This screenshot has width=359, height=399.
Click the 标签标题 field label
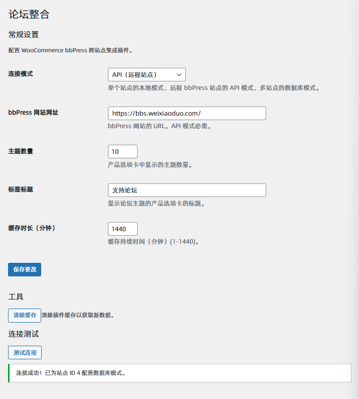pyautogui.click(x=21, y=189)
